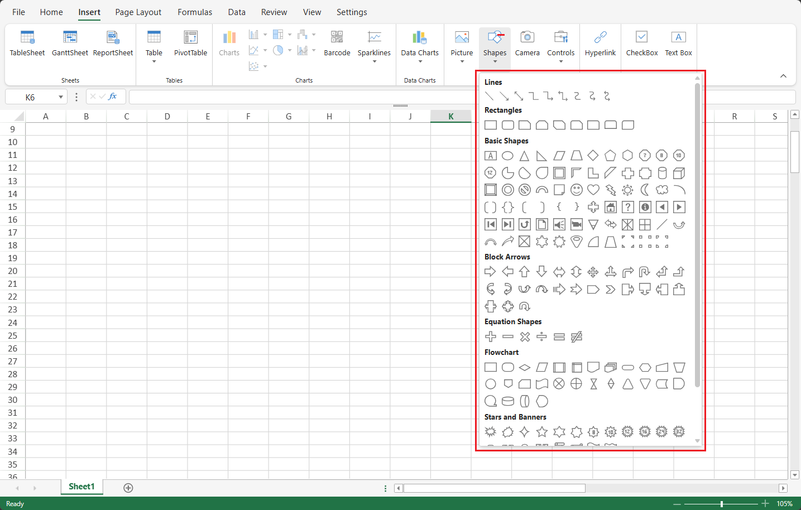Switch to the Home tab

click(x=51, y=12)
